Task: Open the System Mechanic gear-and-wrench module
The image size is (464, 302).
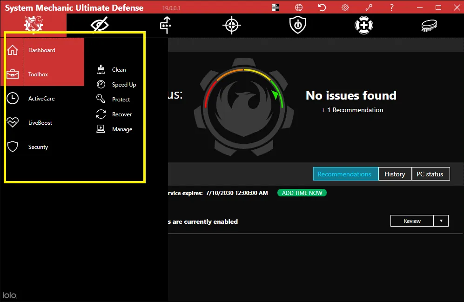Action: click(x=34, y=24)
